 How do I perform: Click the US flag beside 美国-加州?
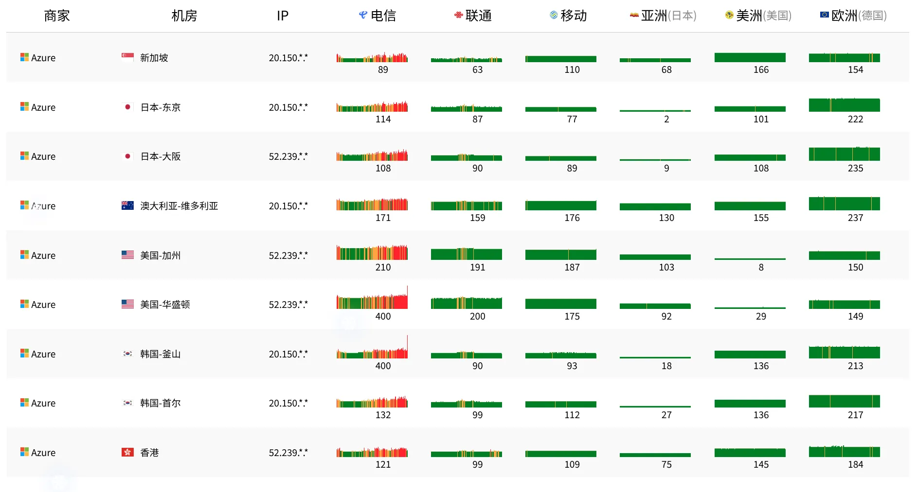click(127, 255)
